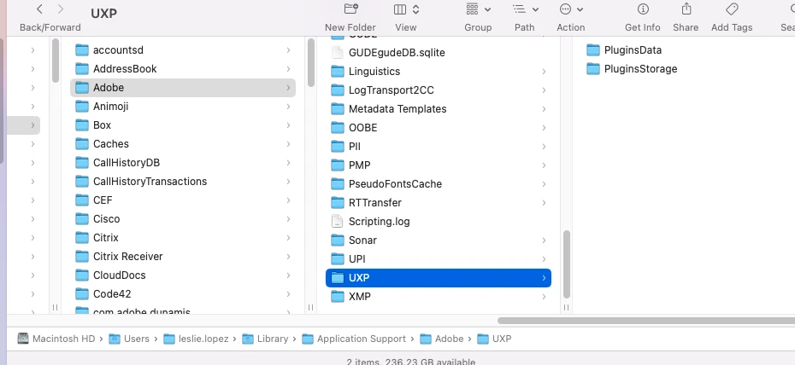The width and height of the screenshot is (795, 365).
Task: Open the View stepper dropdown arrows
Action: [415, 9]
